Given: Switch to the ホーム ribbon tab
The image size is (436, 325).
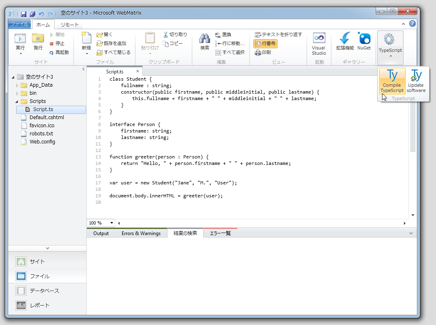Looking at the screenshot, I should click(x=43, y=25).
